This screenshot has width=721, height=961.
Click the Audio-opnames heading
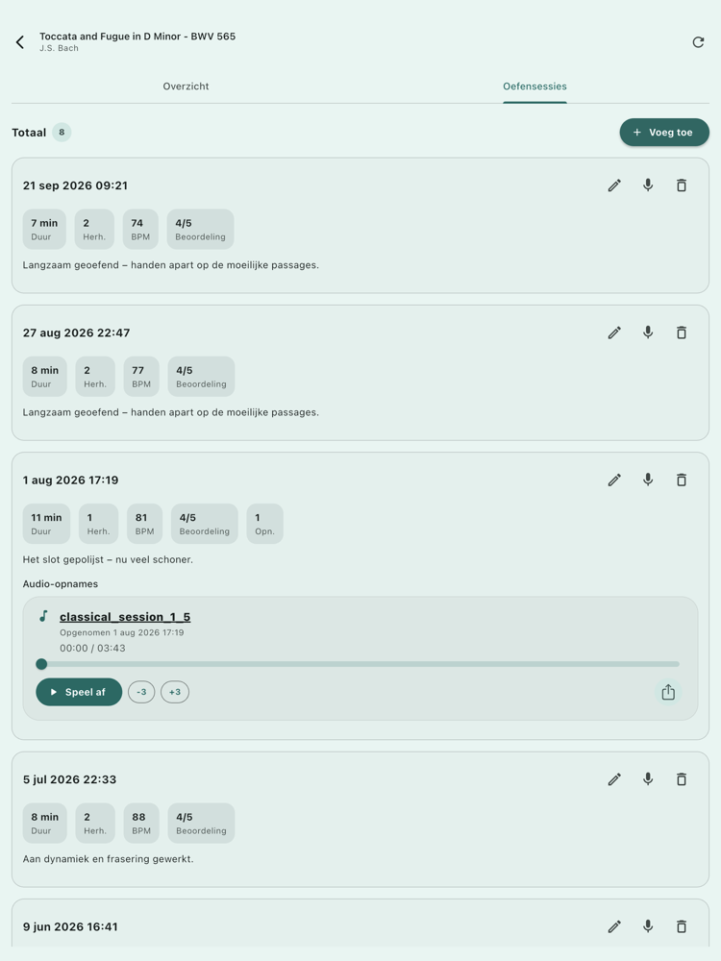click(x=60, y=584)
